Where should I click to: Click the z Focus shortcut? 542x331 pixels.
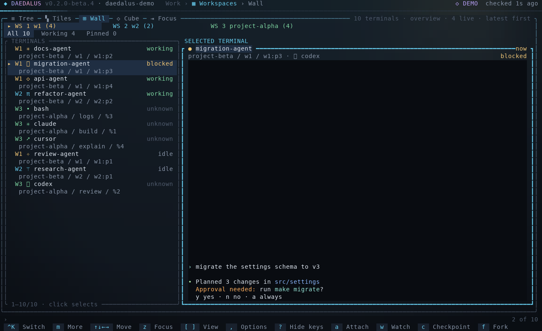[x=156, y=327]
